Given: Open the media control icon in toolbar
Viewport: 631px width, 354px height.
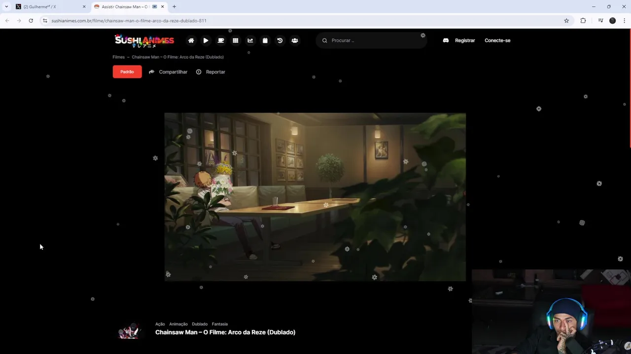Looking at the screenshot, I should tap(600, 21).
